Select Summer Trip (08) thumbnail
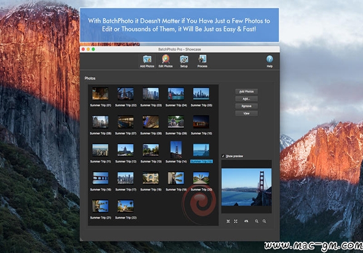 151,122
